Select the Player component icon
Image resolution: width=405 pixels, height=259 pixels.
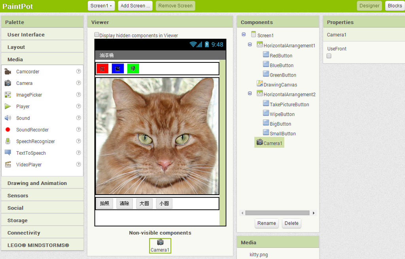pyautogui.click(x=8, y=106)
